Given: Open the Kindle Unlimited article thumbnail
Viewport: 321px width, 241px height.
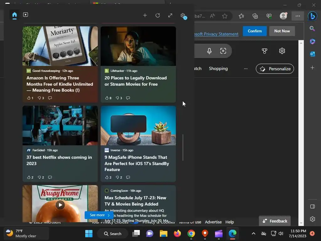Looking at the screenshot, I should [60, 46].
